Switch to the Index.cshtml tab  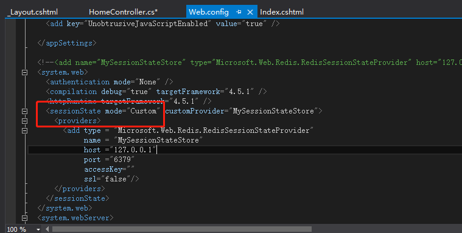282,12
